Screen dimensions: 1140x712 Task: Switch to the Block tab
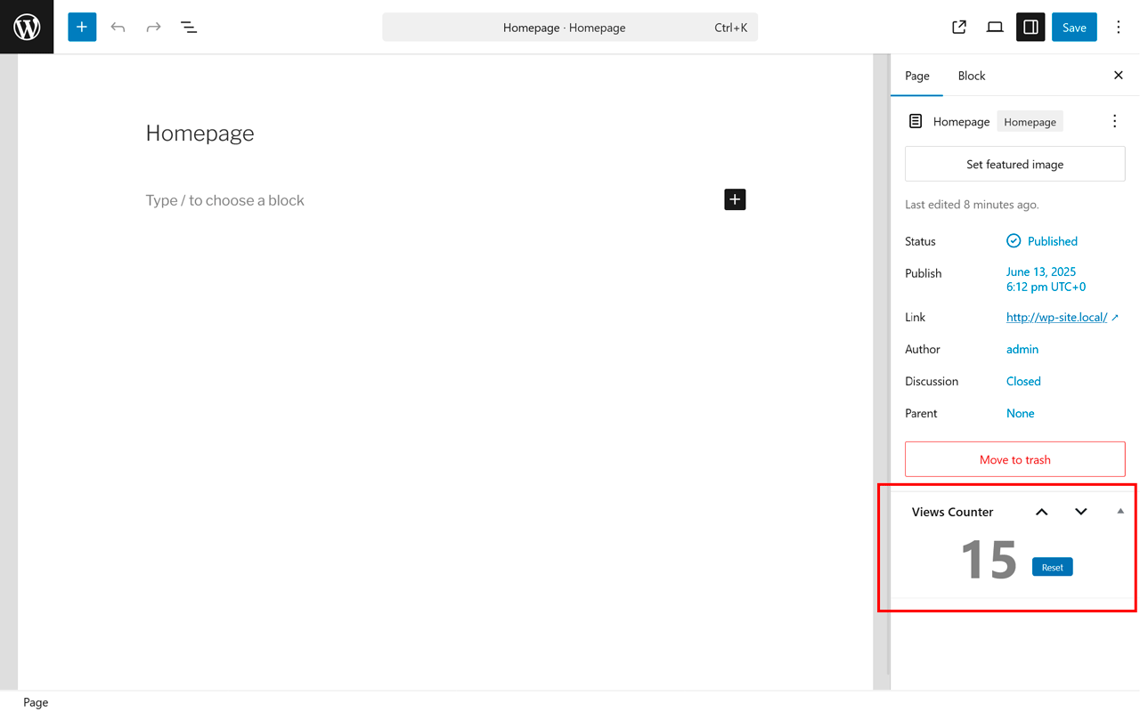972,76
